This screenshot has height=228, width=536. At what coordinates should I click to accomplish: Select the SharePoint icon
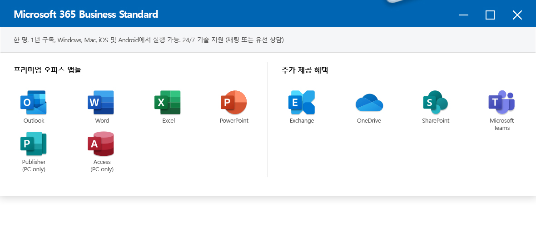point(435,103)
